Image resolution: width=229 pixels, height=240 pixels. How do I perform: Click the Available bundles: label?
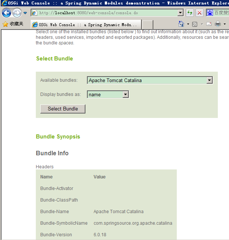point(59,80)
